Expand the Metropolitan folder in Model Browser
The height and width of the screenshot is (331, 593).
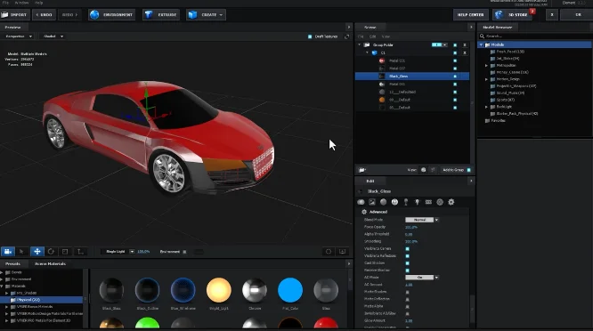coord(487,65)
